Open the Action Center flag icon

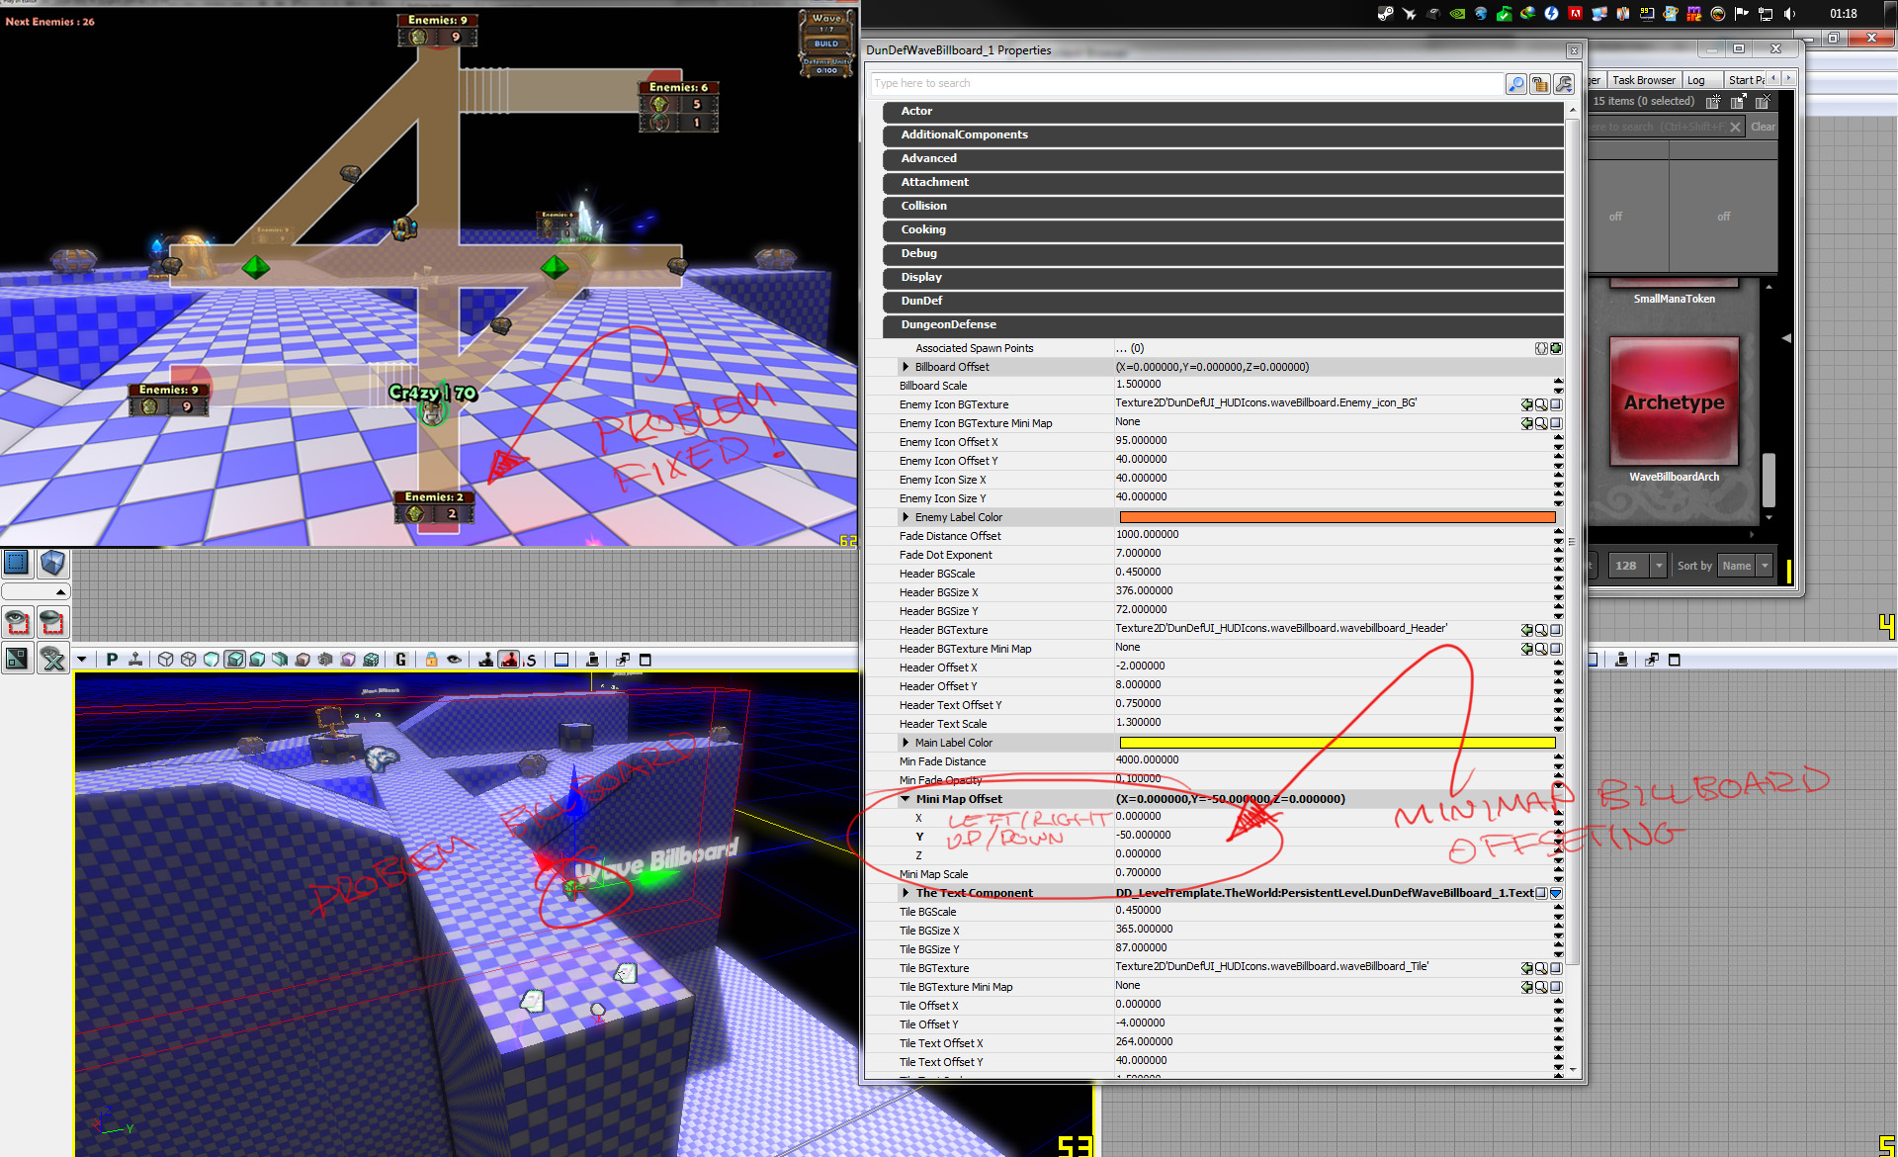click(1742, 14)
